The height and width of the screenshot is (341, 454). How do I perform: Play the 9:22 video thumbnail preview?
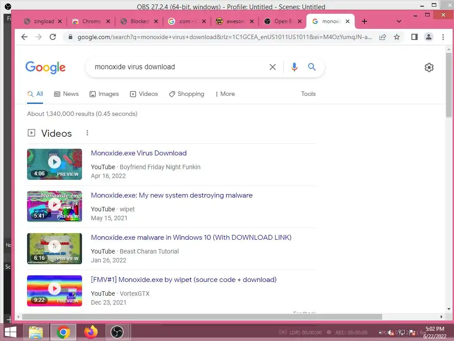click(x=55, y=290)
